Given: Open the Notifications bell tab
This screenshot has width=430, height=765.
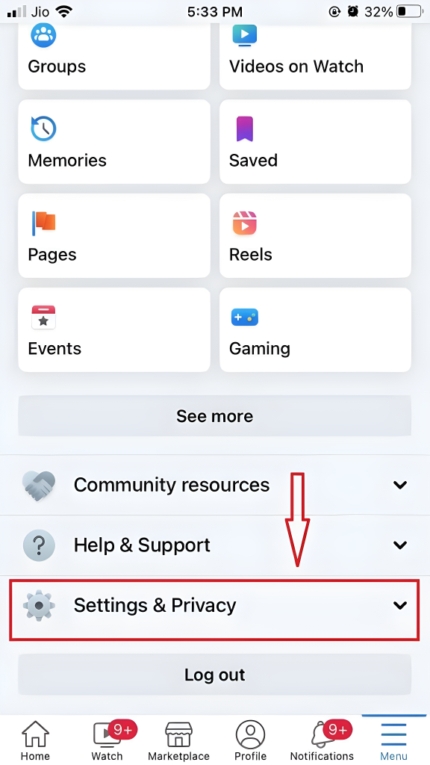Looking at the screenshot, I should pos(322,740).
